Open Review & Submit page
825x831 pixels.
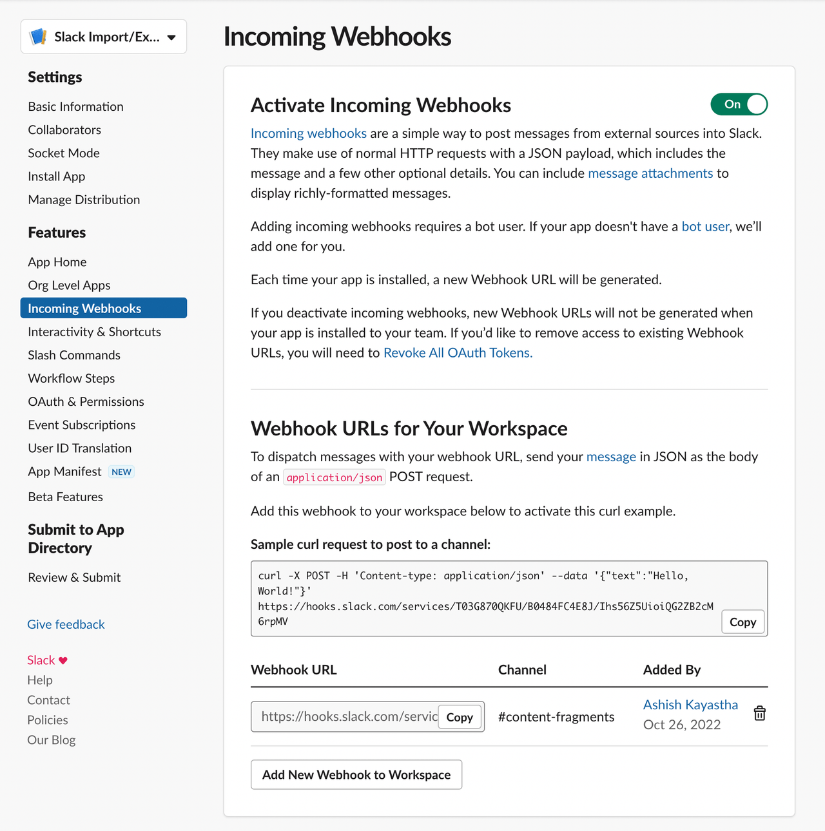74,577
